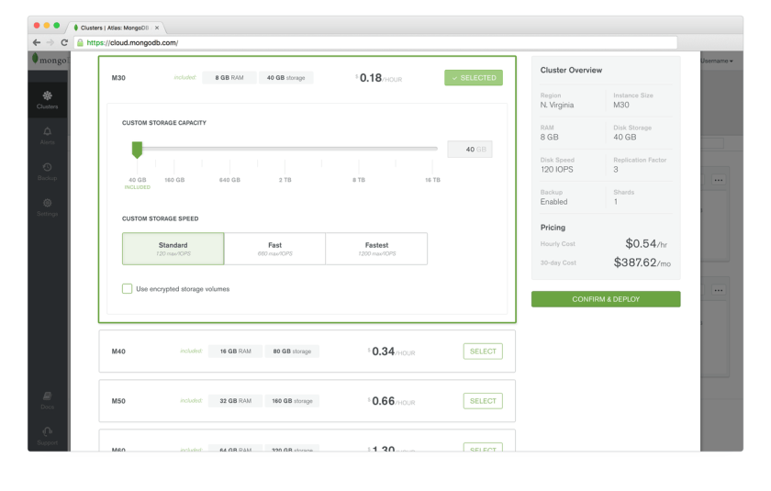The height and width of the screenshot is (491, 771).
Task: Click N. Virginia region value
Action: tap(556, 106)
